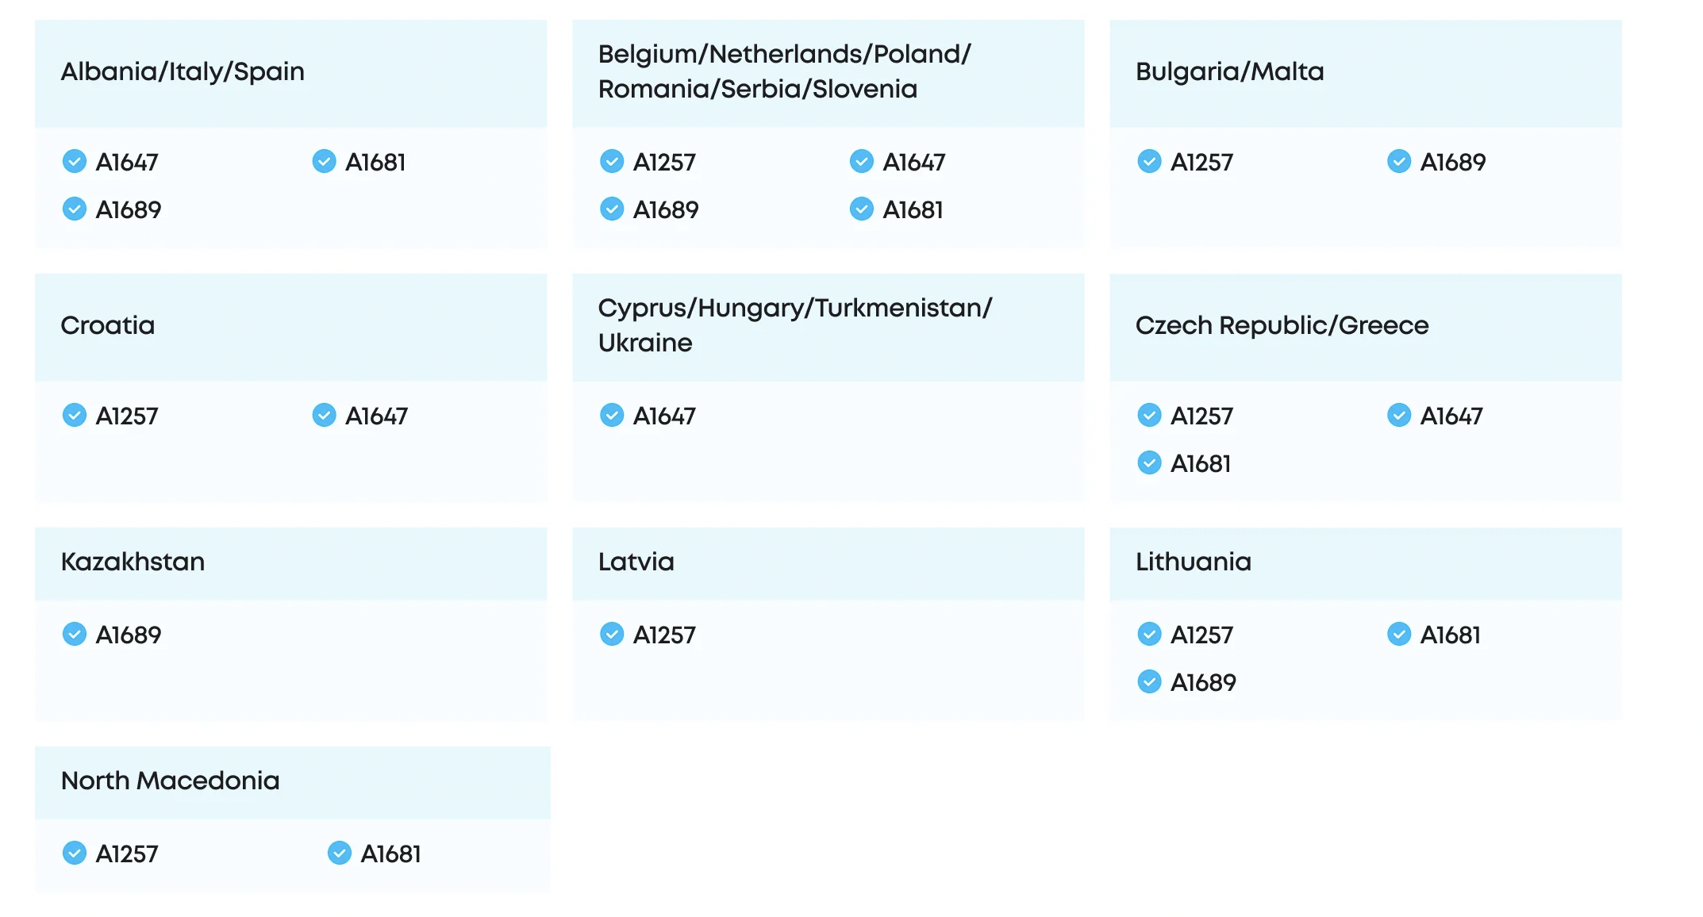This screenshot has width=1703, height=917.
Task: Click the checkmark beside A1689 under Kazakhstan
Action: click(75, 635)
